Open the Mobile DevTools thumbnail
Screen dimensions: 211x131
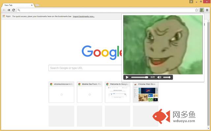89,92
